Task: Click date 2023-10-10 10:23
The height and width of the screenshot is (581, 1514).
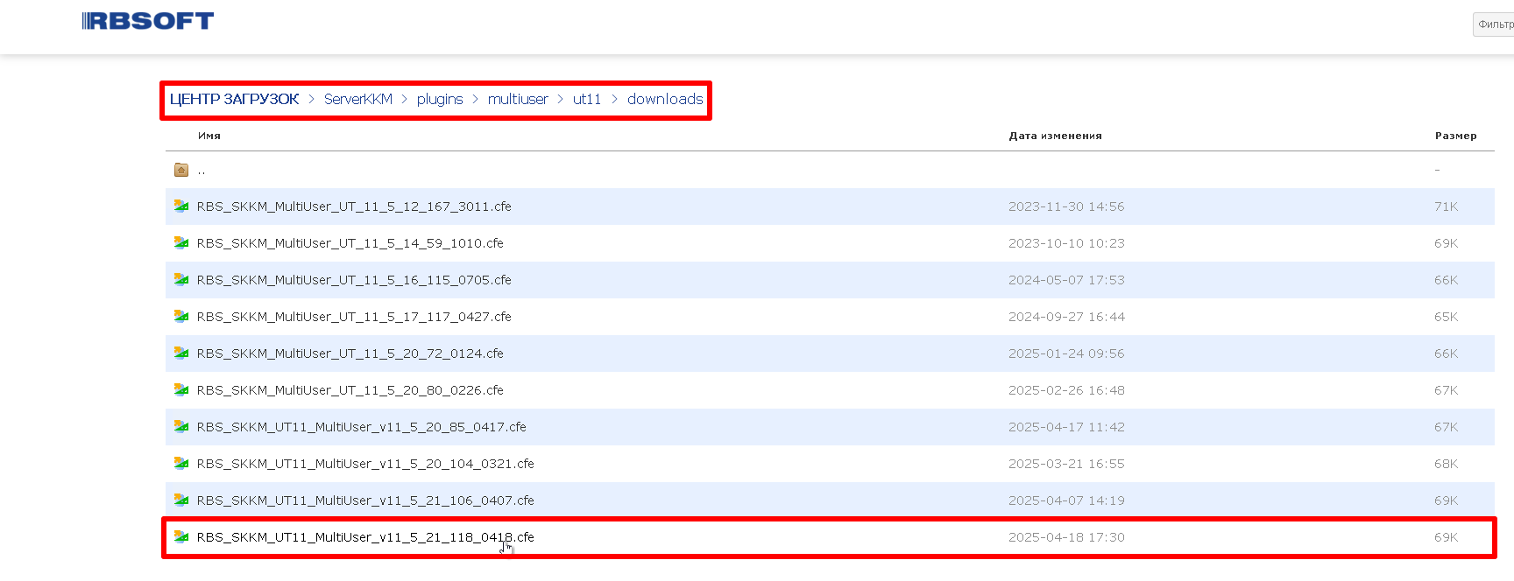Action: [1066, 243]
